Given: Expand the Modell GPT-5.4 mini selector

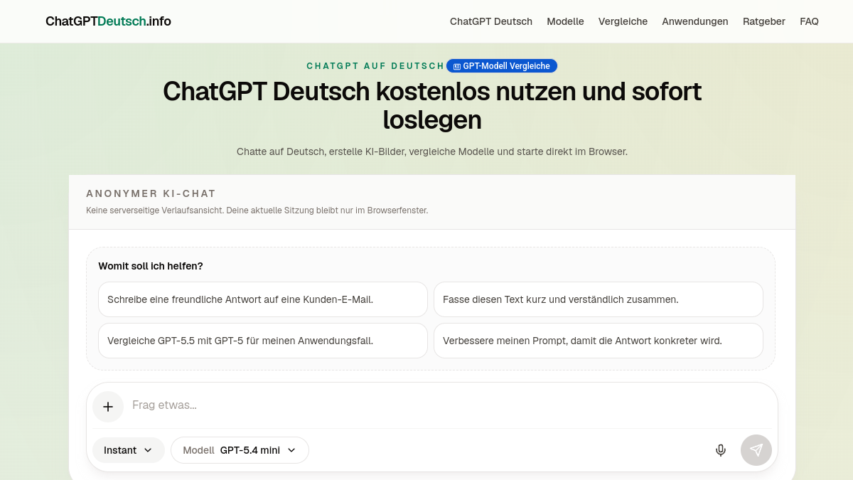Looking at the screenshot, I should click(x=240, y=450).
